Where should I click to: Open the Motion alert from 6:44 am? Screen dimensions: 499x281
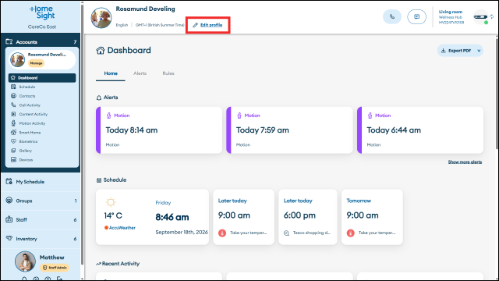coord(420,130)
